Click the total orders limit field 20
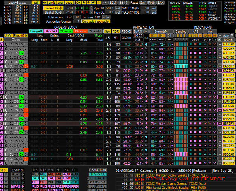Screen dimensions: 236x191 pyautogui.click(x=77, y=17)
